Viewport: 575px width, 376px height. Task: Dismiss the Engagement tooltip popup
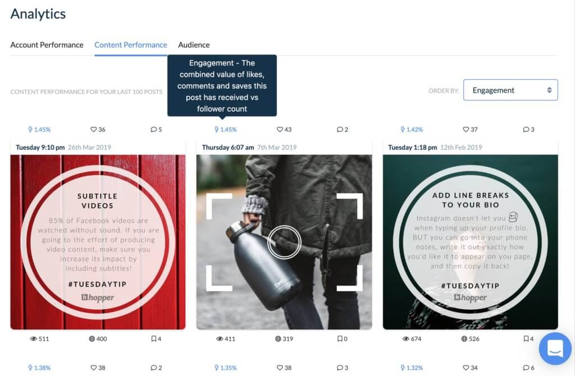(222, 85)
